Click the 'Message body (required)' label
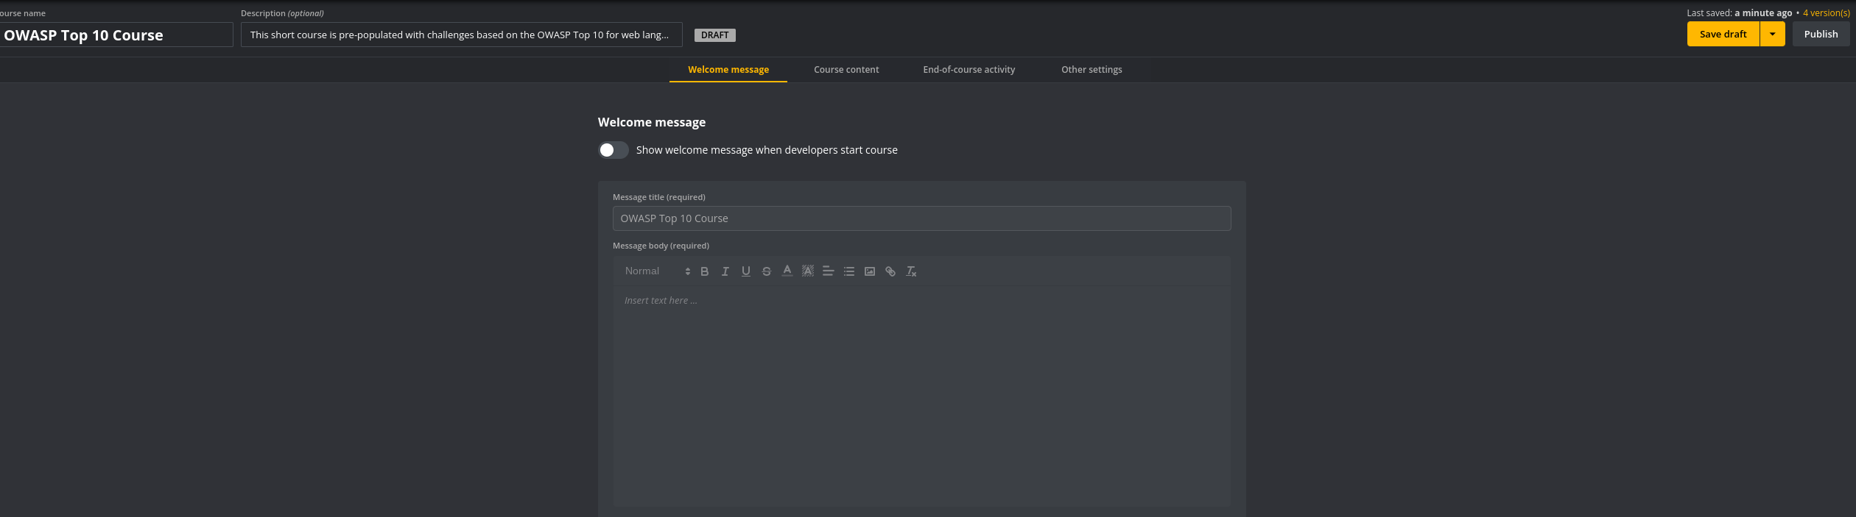The height and width of the screenshot is (517, 1856). tap(661, 246)
